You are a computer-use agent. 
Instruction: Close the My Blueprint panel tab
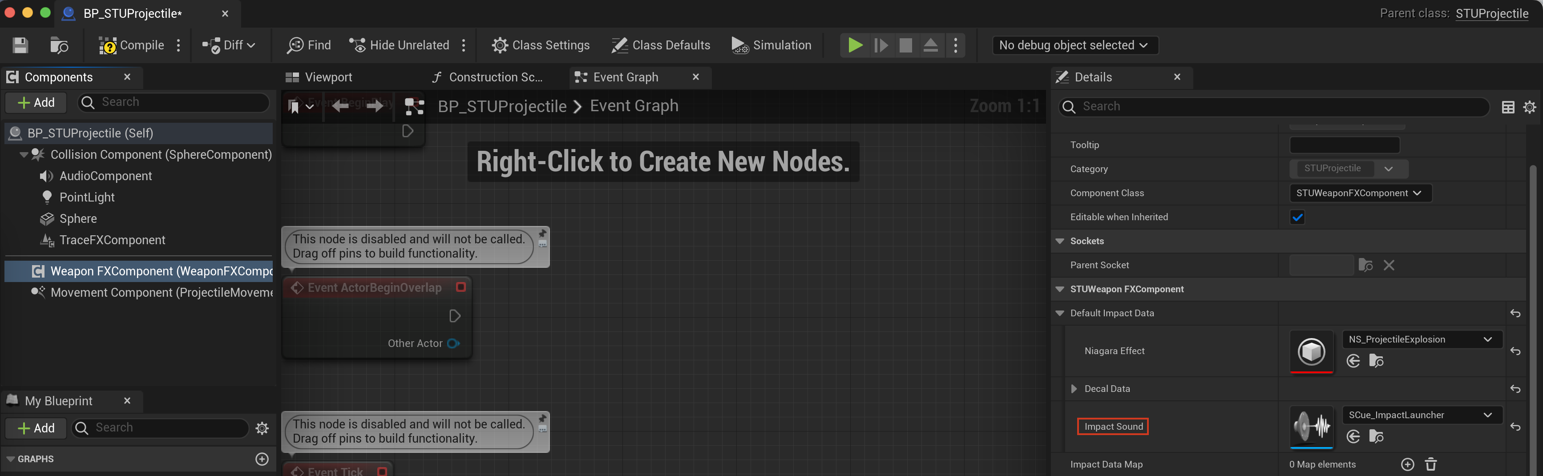[x=127, y=401]
